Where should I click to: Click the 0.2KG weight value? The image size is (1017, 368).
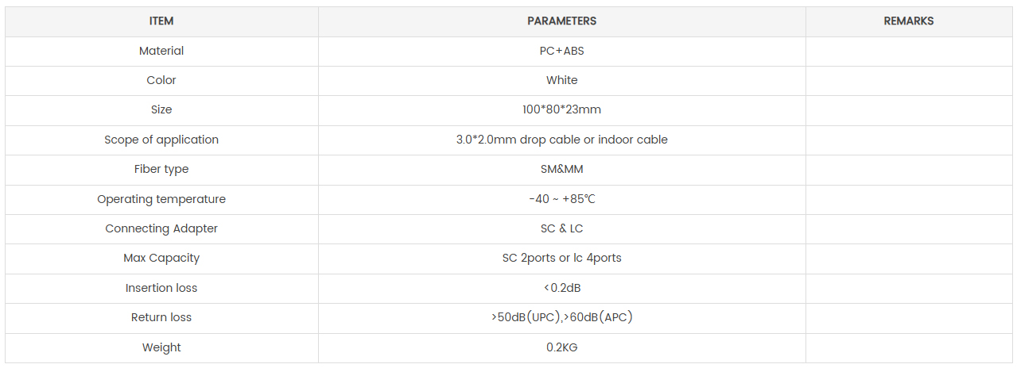[561, 347]
